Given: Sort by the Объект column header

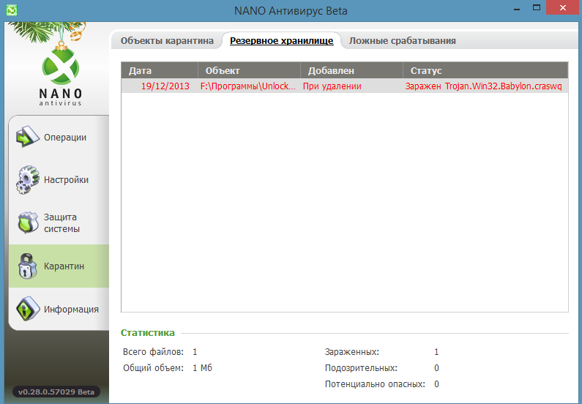Looking at the screenshot, I should tap(249, 71).
